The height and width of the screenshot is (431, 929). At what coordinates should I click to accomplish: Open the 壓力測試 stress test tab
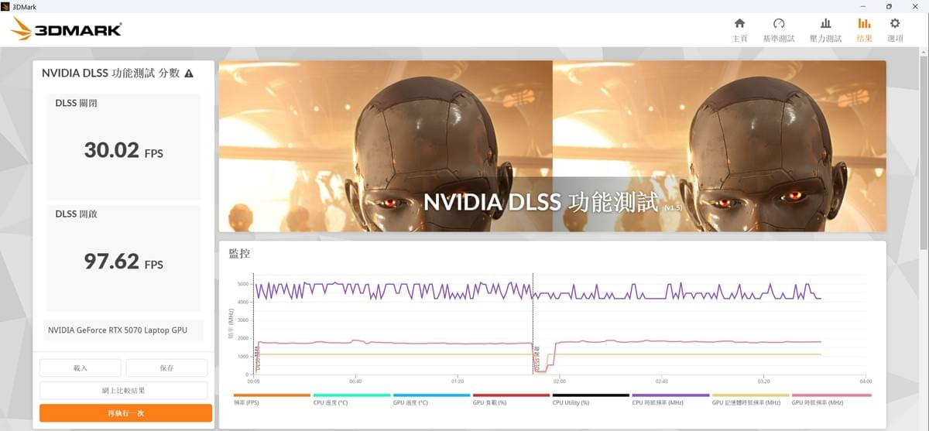pyautogui.click(x=825, y=30)
